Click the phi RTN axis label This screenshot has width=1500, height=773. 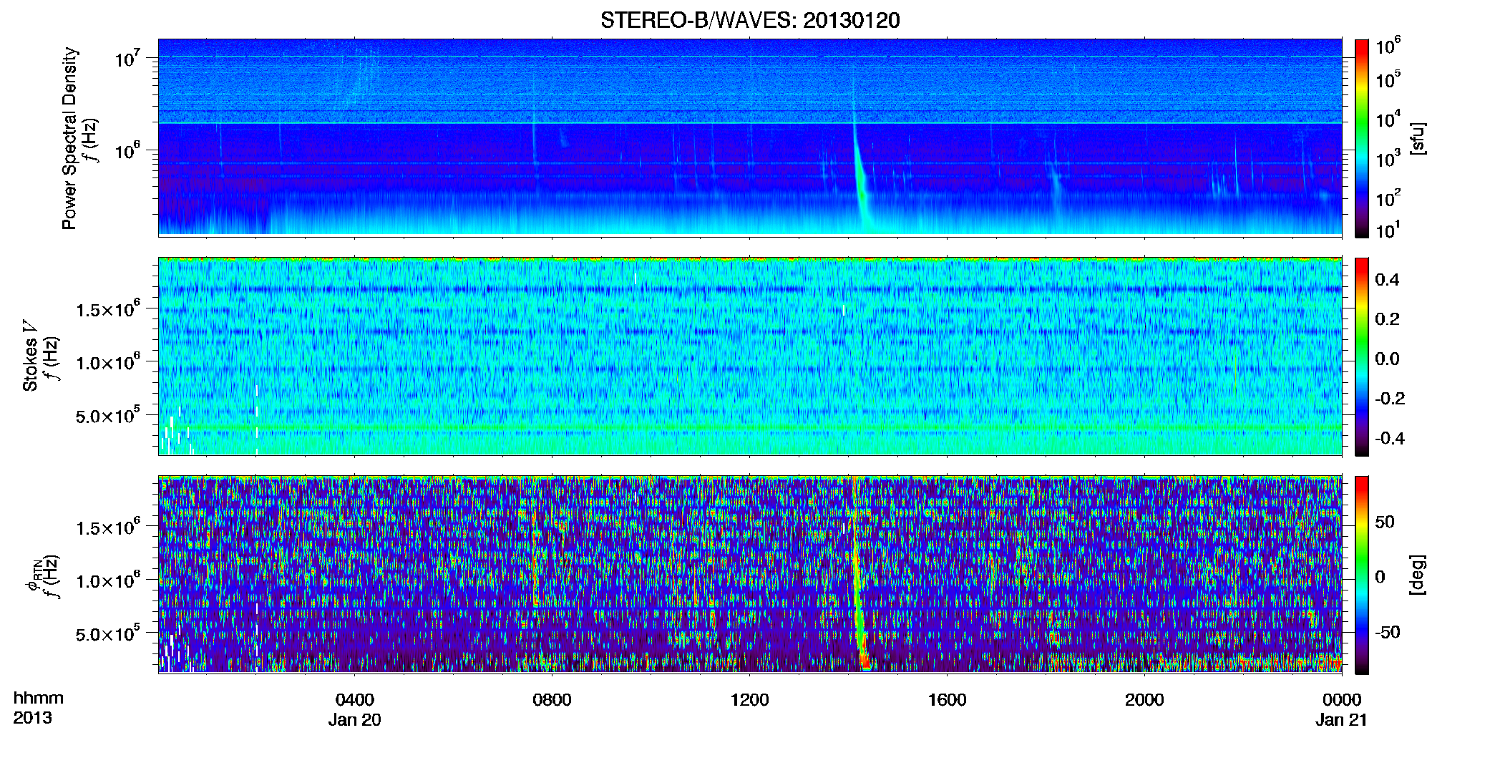[x=33, y=575]
